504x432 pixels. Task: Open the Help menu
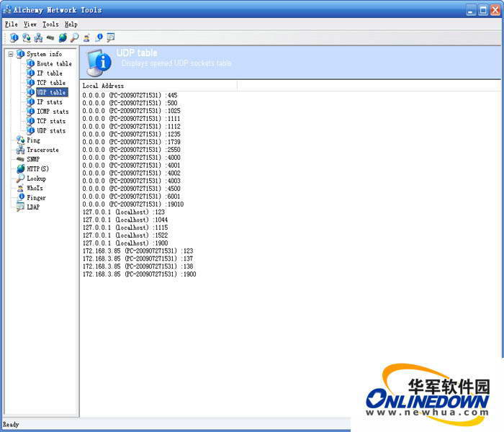(x=71, y=24)
